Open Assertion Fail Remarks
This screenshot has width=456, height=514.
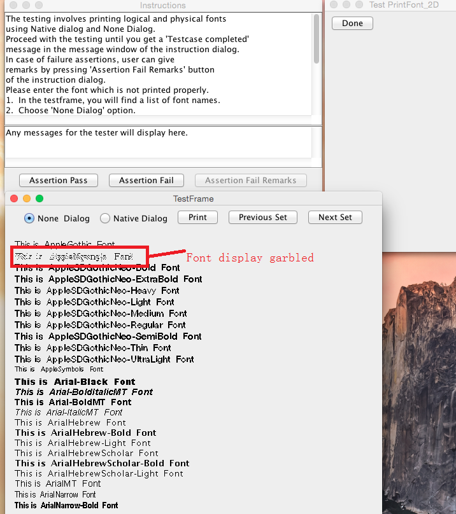point(250,181)
